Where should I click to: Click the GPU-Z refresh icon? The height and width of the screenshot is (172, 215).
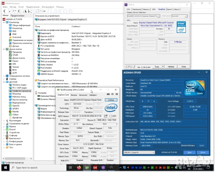112,94
